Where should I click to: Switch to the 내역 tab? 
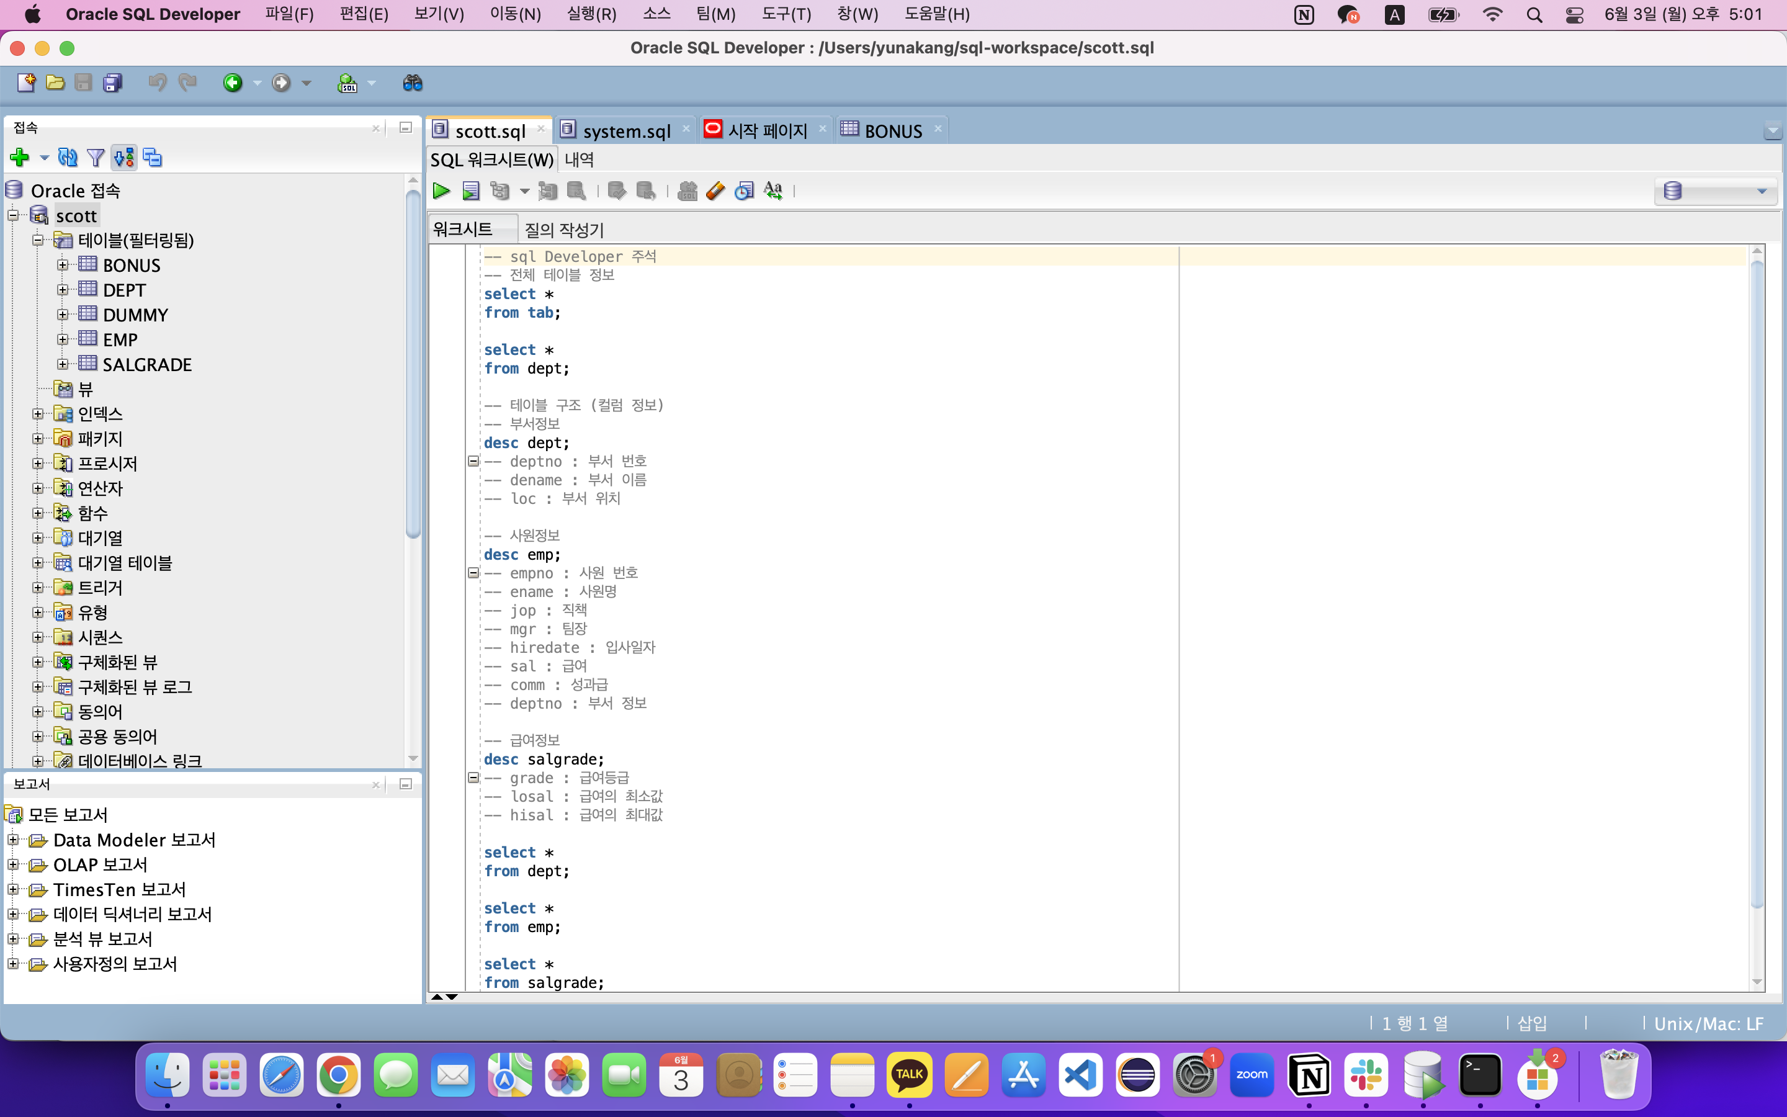pyautogui.click(x=579, y=159)
